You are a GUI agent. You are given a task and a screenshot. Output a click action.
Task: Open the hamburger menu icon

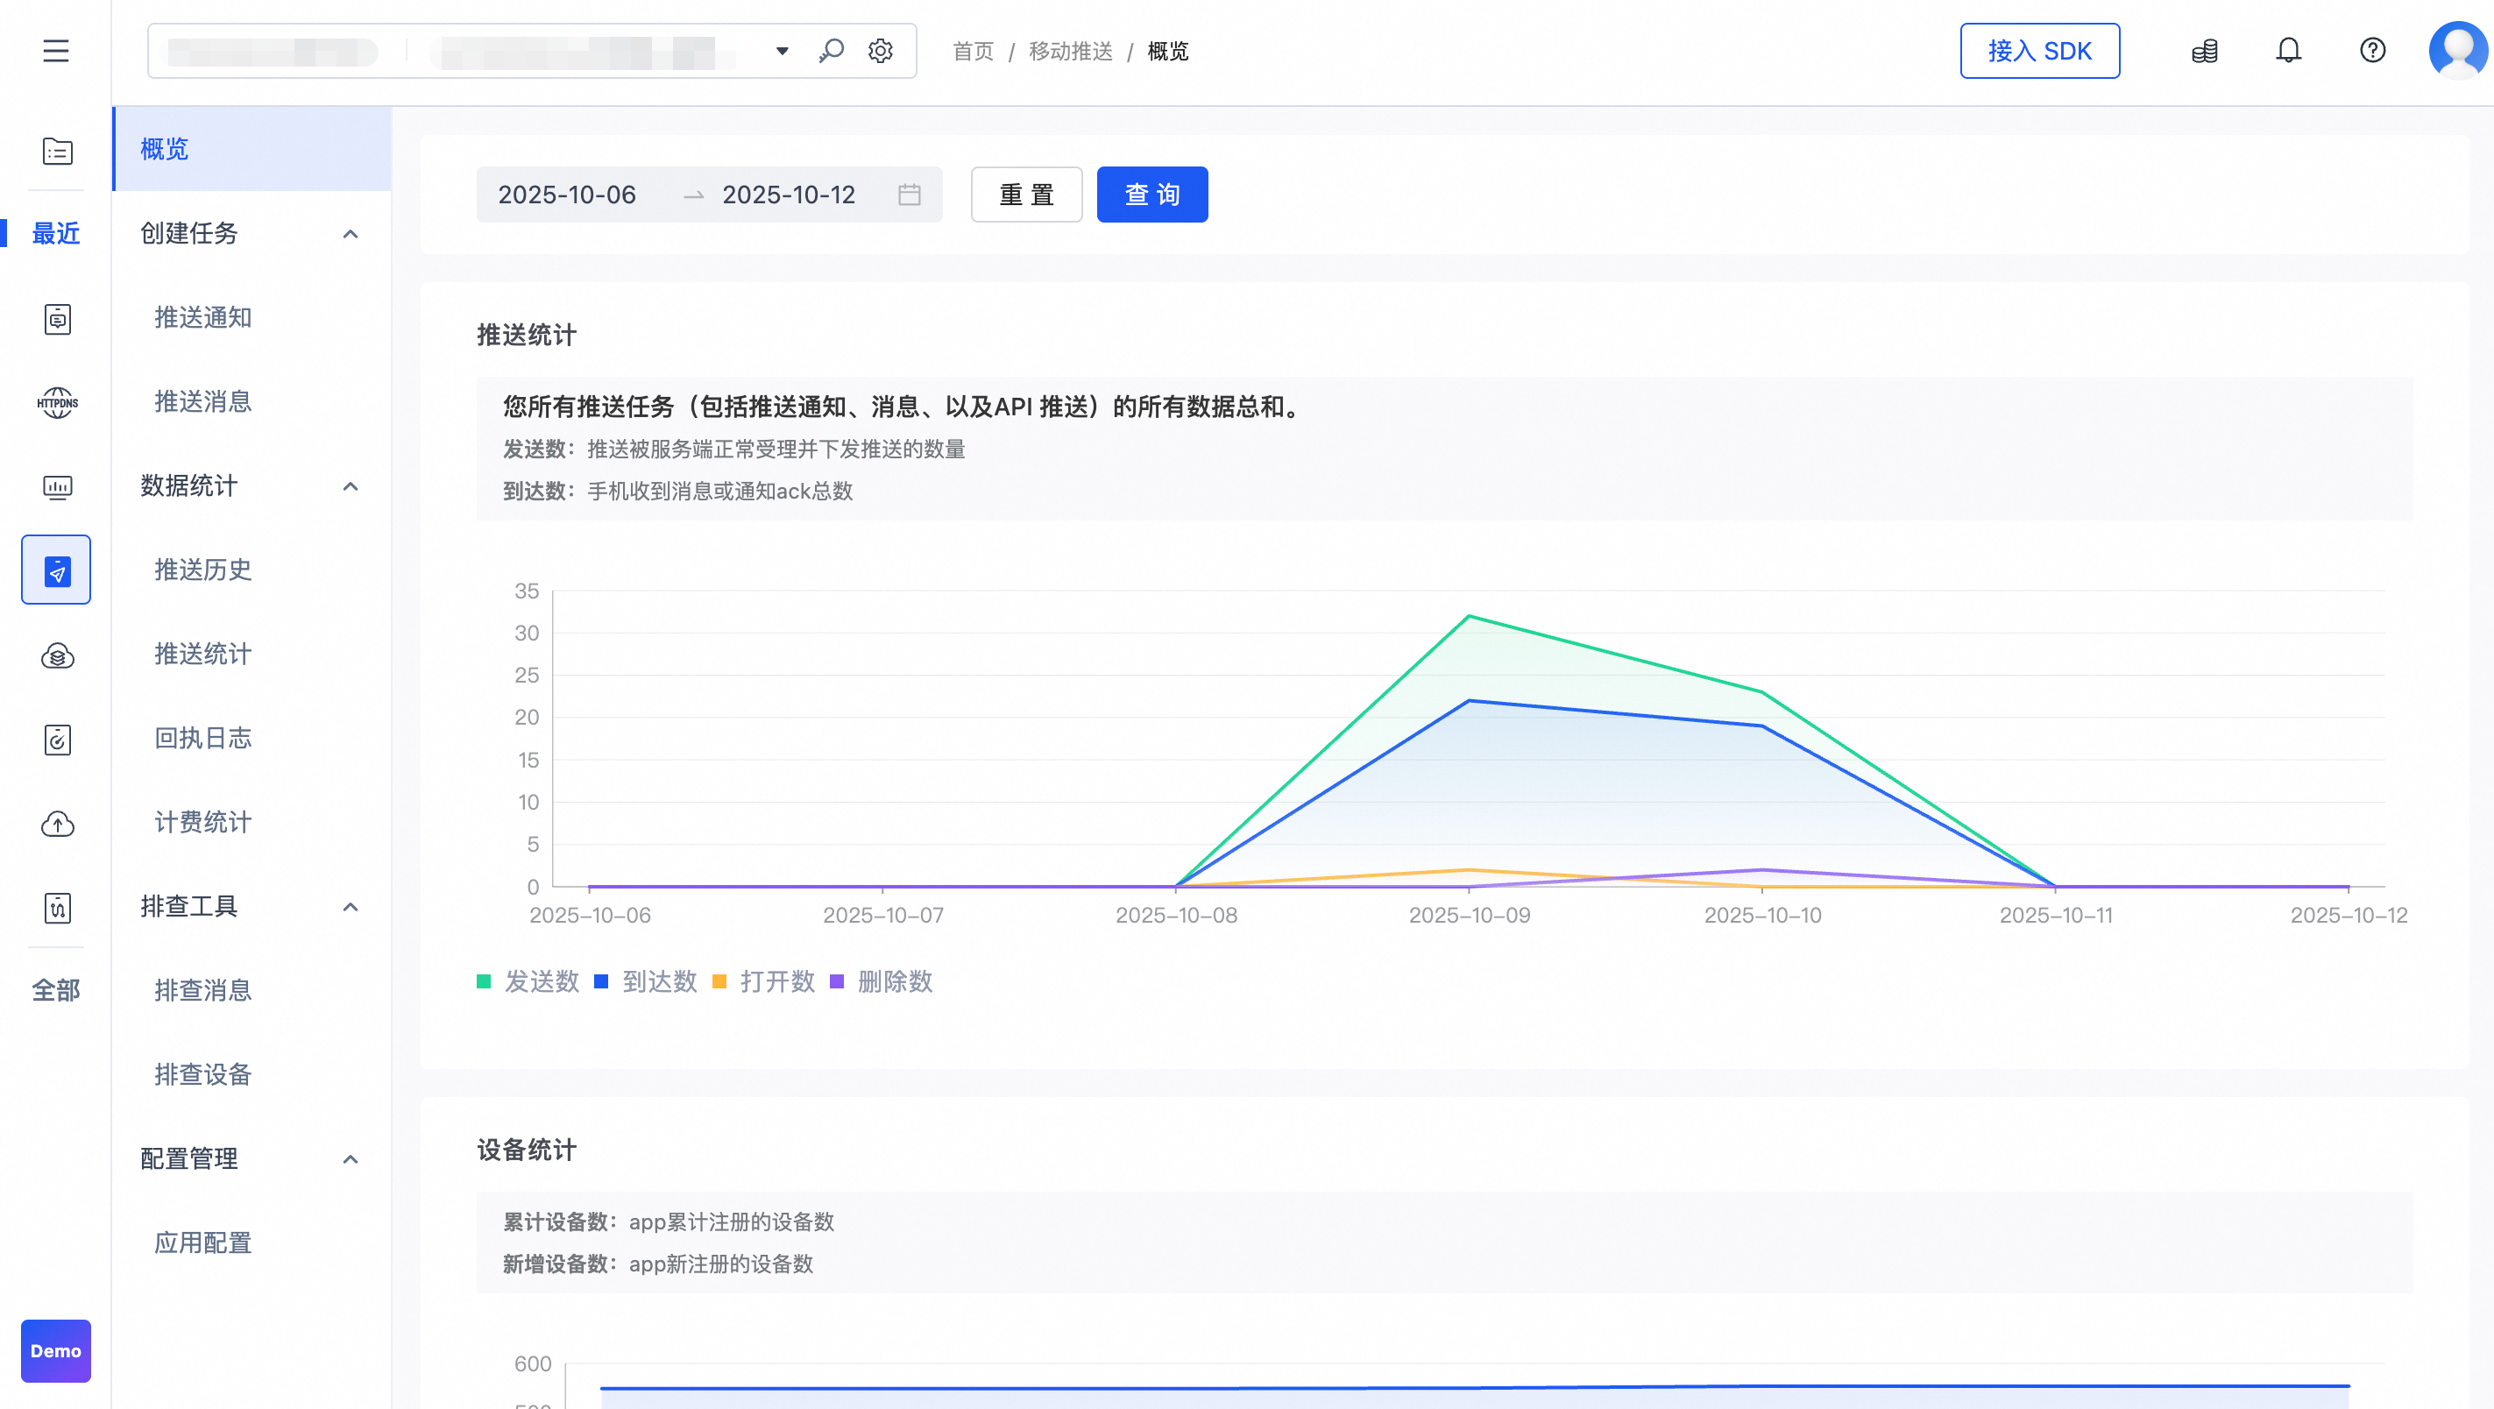(x=56, y=50)
